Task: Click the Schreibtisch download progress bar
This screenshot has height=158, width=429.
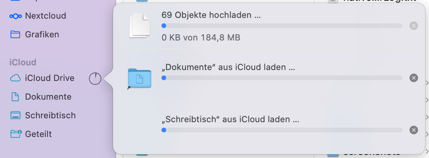Action: click(282, 130)
